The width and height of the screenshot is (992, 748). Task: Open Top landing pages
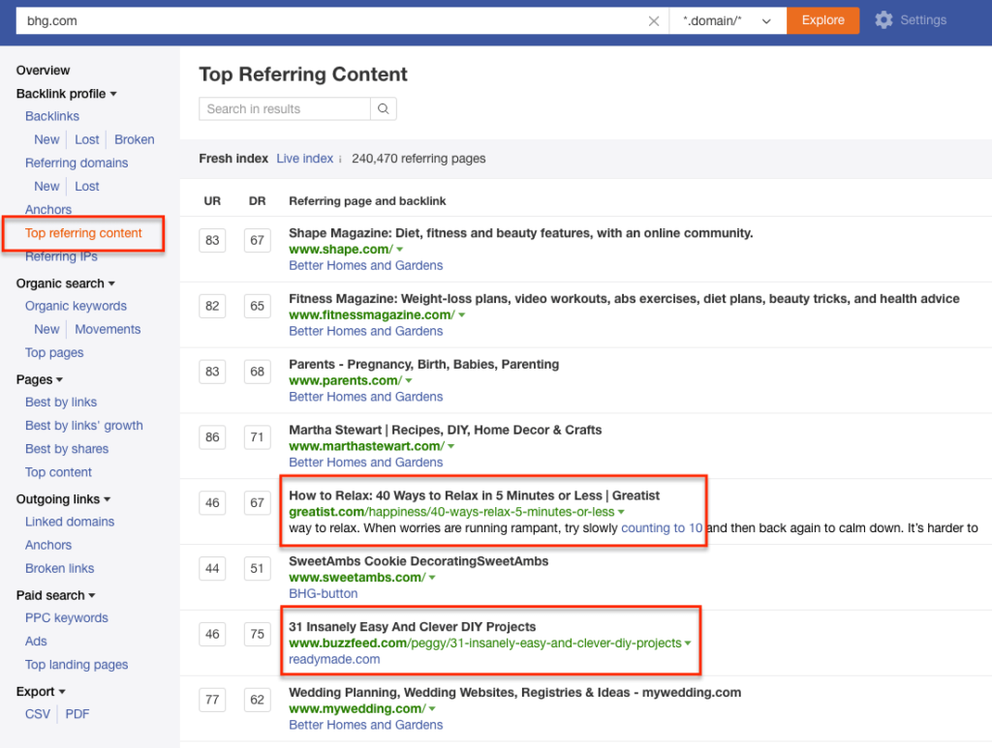click(x=77, y=665)
